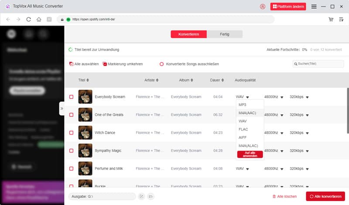The width and height of the screenshot is (349, 205).
Task: Check the box for Everybody Scream
Action: pyautogui.click(x=71, y=97)
